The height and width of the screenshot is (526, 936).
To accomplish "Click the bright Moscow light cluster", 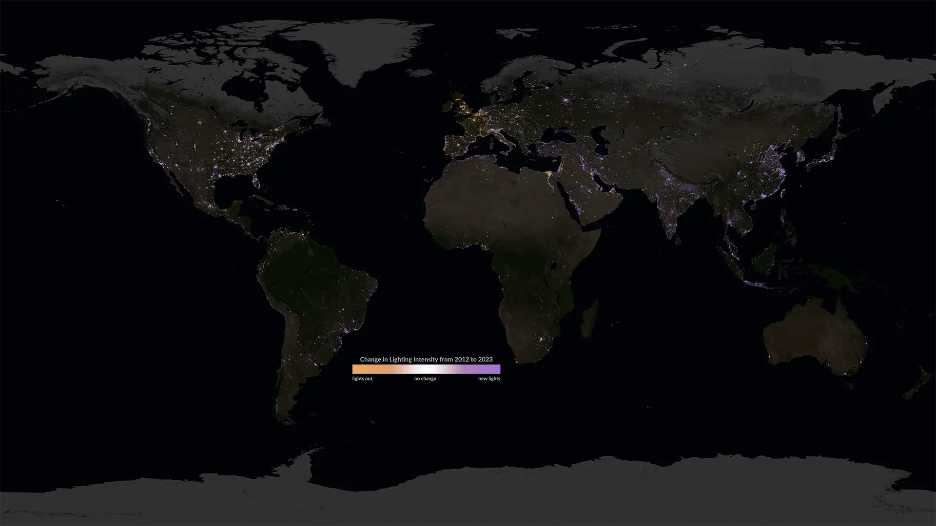I will pos(566,101).
